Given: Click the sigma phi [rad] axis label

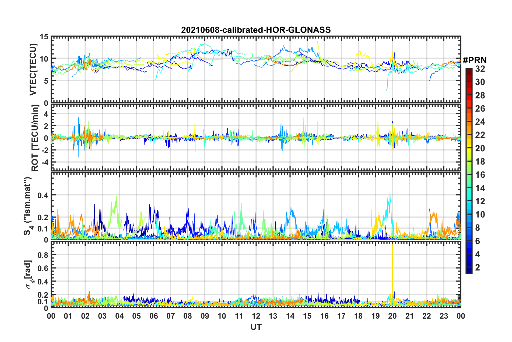Looking at the screenshot, I should 28,274.
